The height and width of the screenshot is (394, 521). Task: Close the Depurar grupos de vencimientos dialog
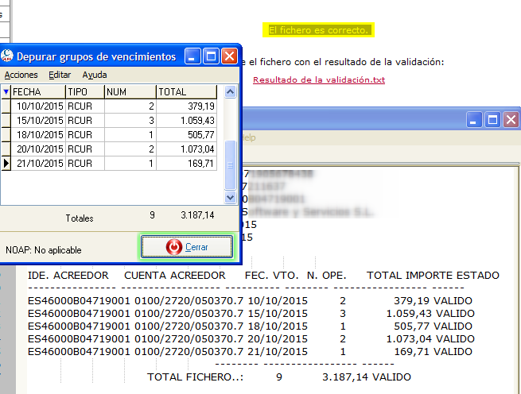(229, 56)
